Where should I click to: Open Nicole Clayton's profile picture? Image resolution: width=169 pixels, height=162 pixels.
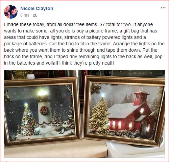point(11,12)
